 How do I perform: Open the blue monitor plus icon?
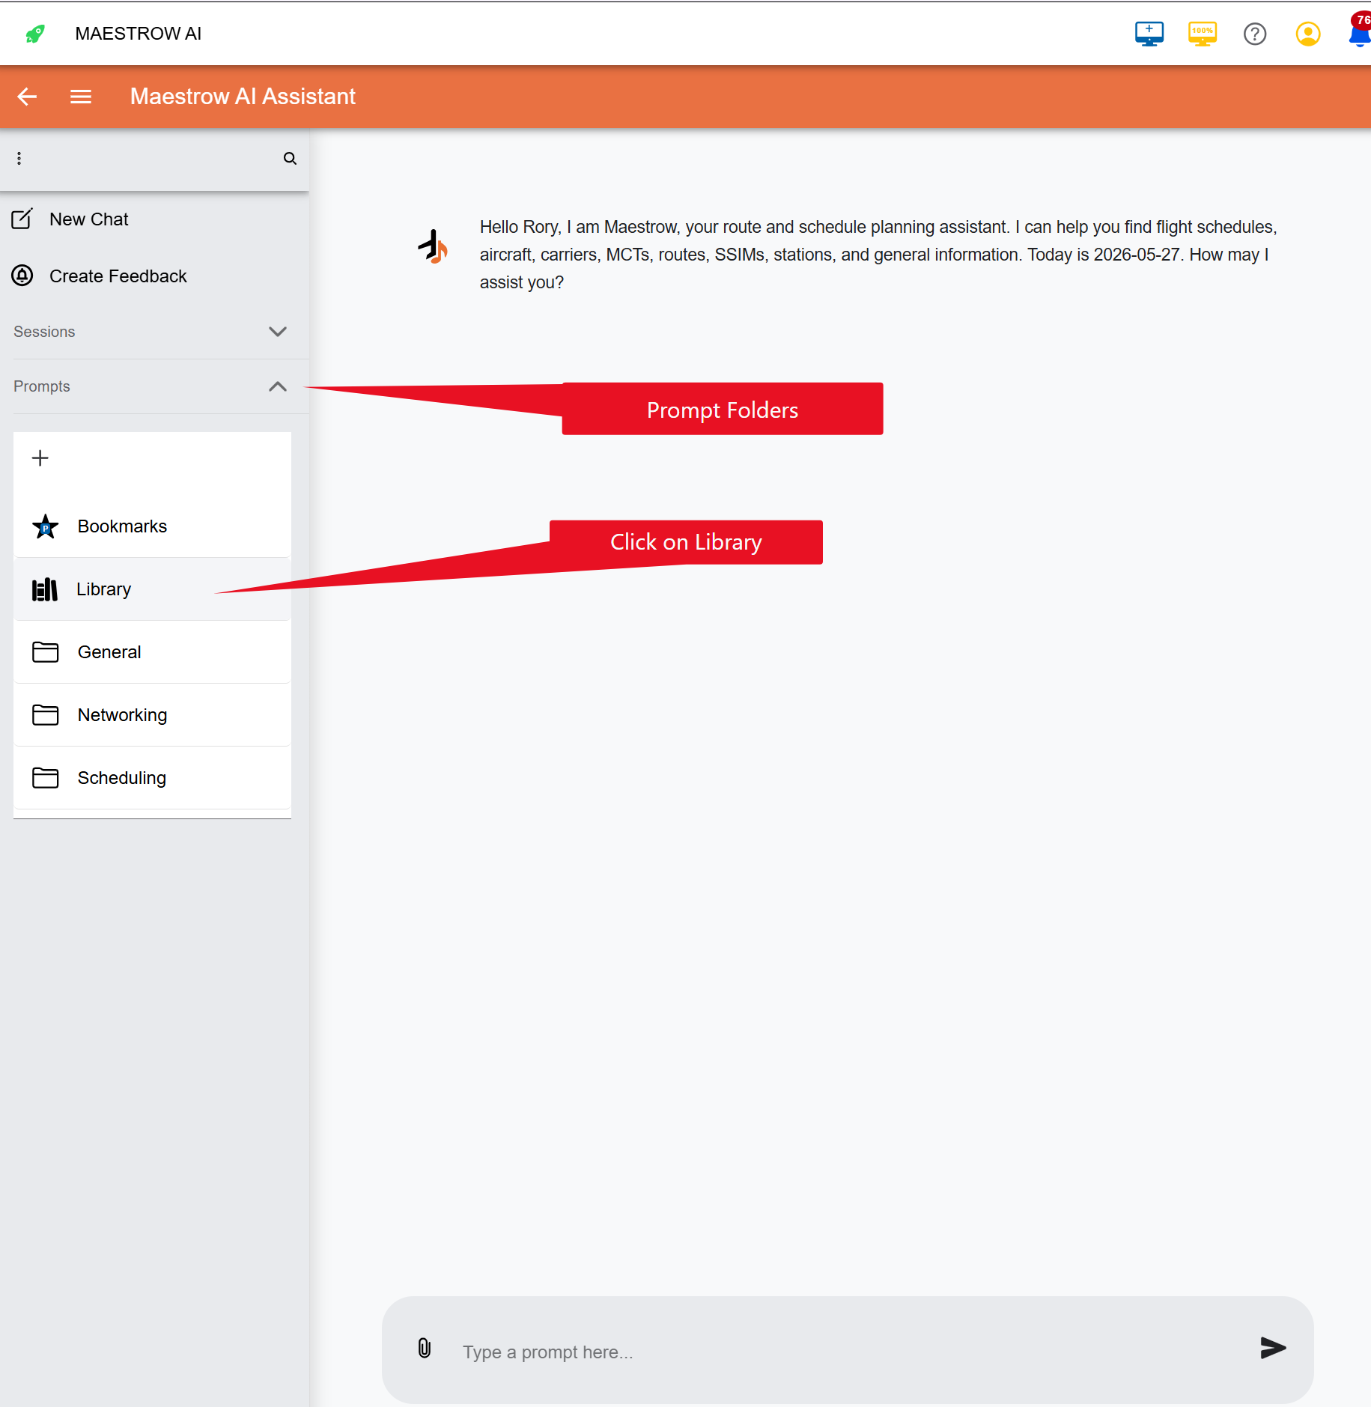click(1149, 34)
